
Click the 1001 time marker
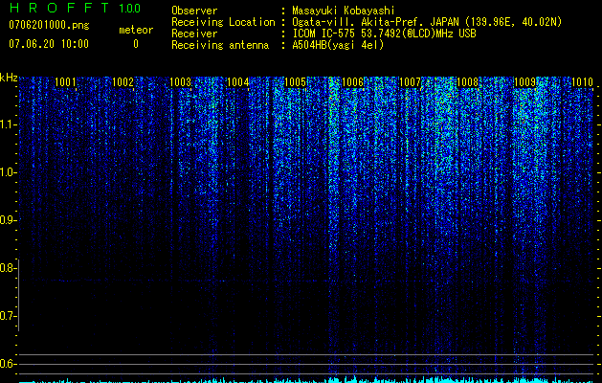[x=65, y=81]
